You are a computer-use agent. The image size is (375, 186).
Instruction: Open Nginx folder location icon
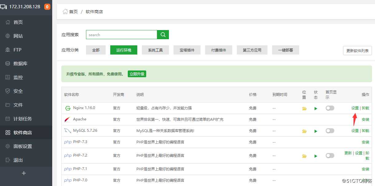coord(304,108)
